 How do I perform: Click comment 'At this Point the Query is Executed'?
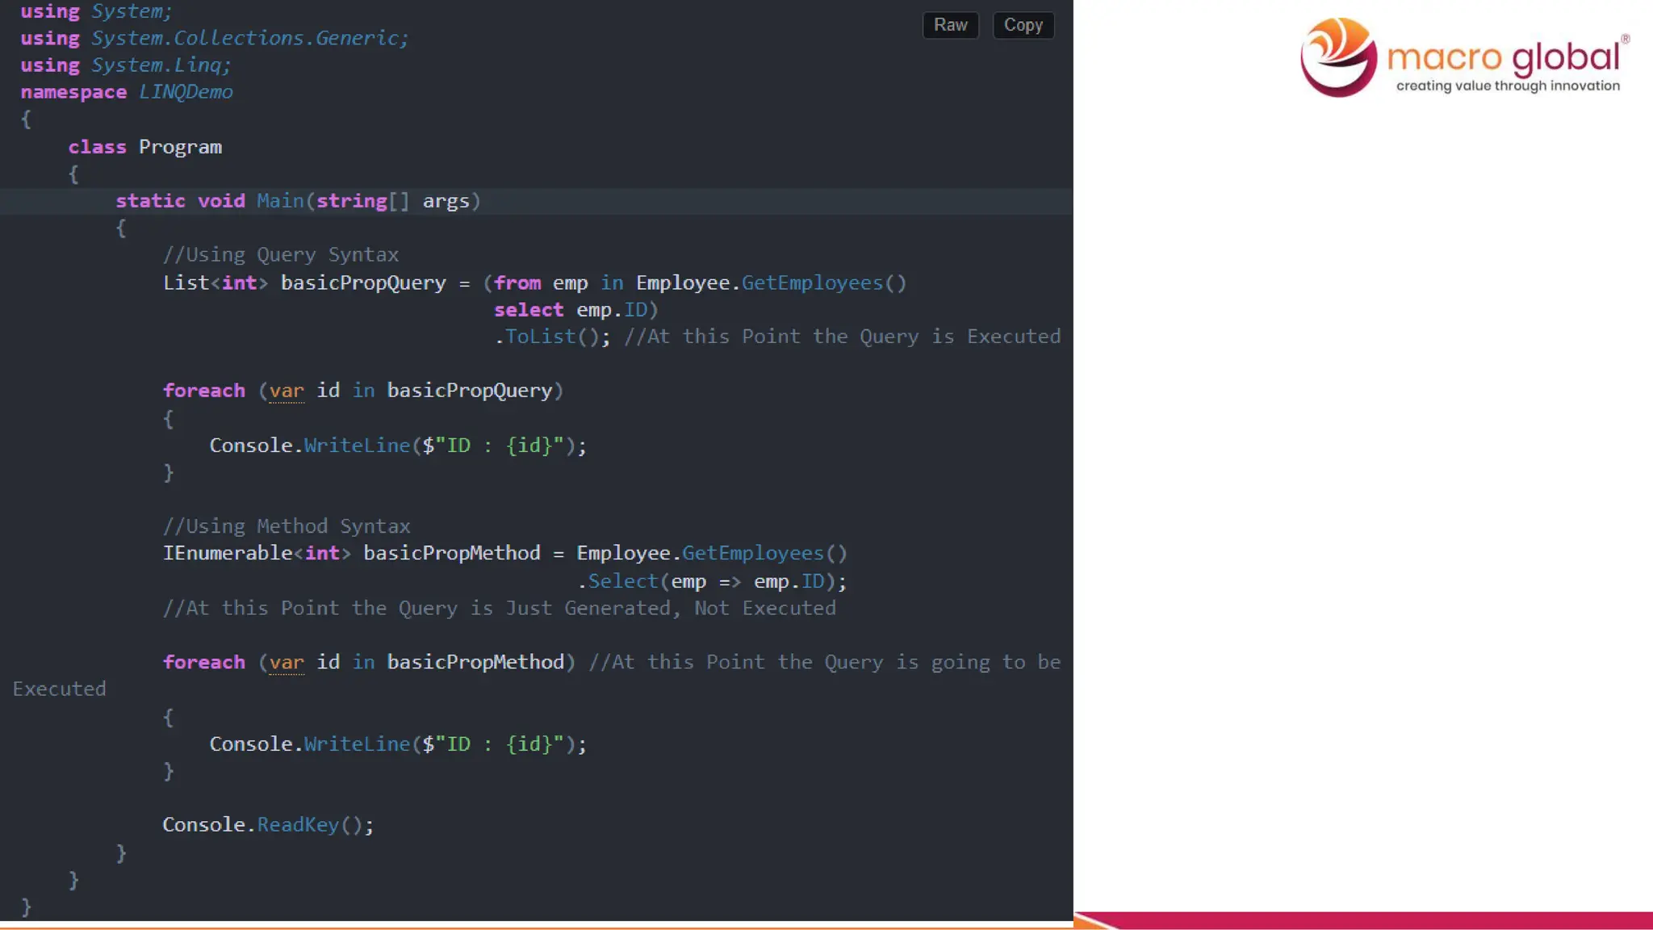843,337
